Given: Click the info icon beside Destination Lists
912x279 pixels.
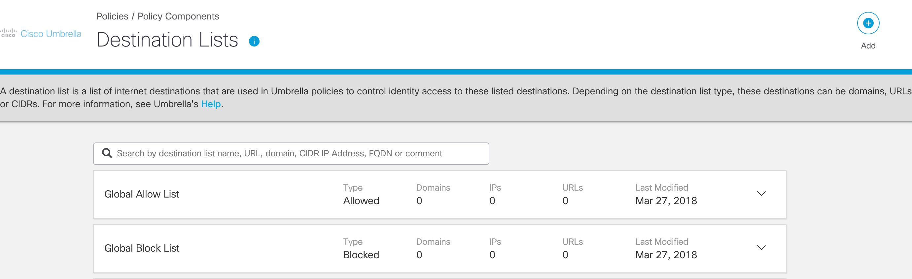Looking at the screenshot, I should [254, 41].
